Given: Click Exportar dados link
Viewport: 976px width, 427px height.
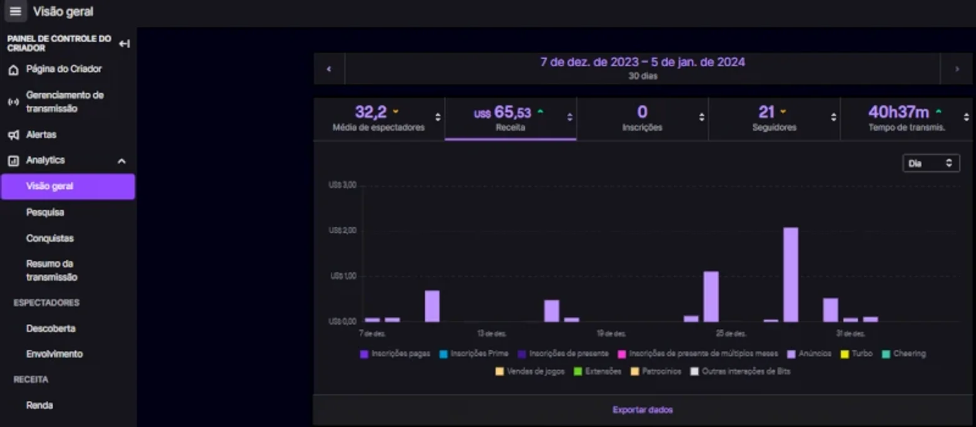Looking at the screenshot, I should click(x=643, y=410).
